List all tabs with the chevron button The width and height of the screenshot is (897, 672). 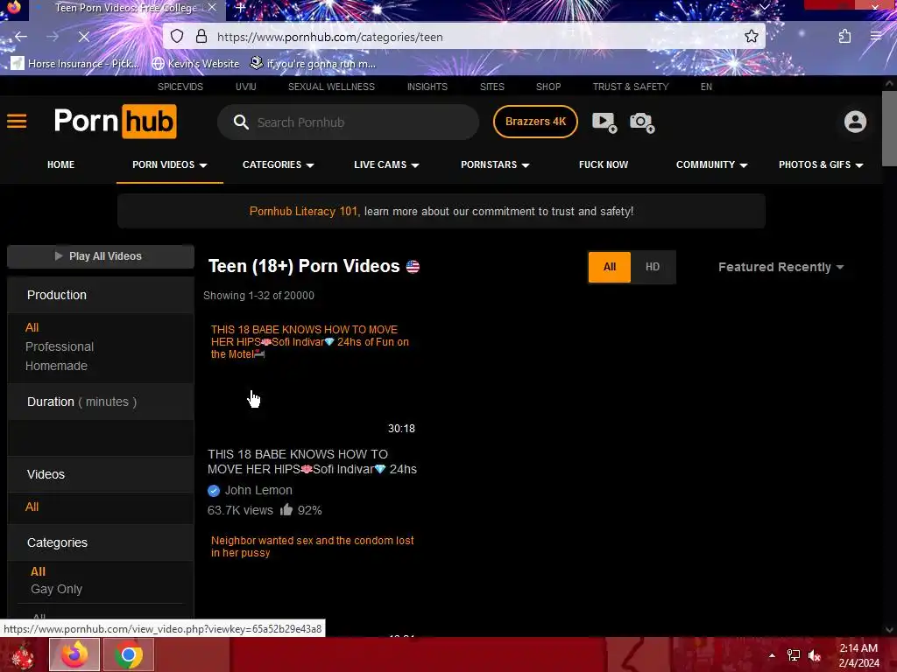(x=764, y=7)
